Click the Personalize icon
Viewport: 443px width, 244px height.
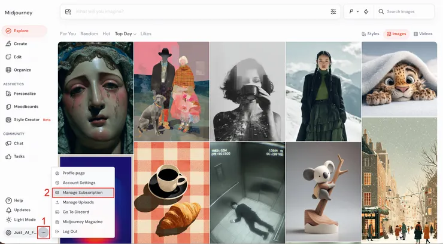pos(8,94)
